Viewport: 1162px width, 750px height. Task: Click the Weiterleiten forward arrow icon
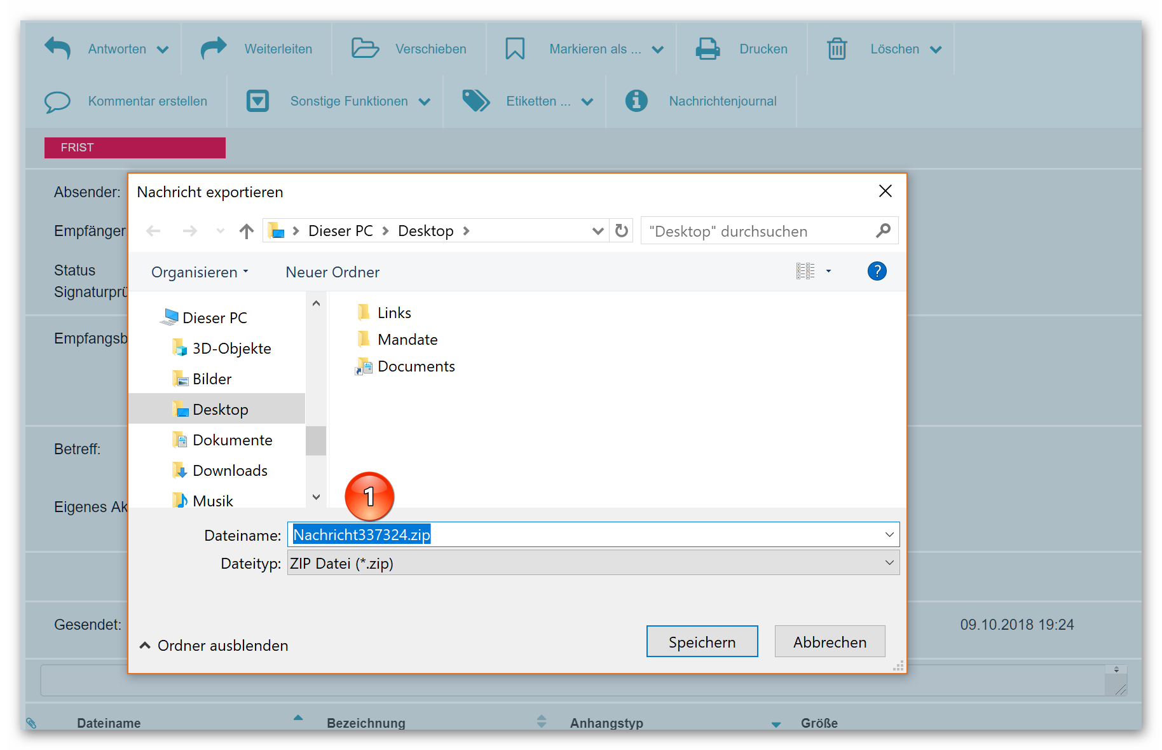pos(214,48)
